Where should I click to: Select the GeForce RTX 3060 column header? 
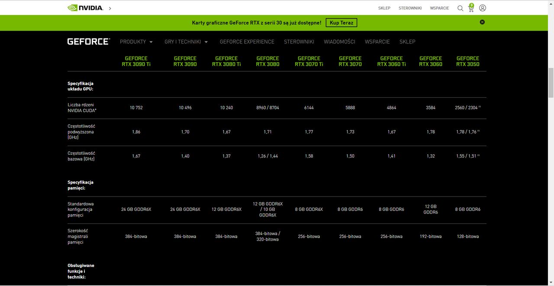click(x=431, y=61)
